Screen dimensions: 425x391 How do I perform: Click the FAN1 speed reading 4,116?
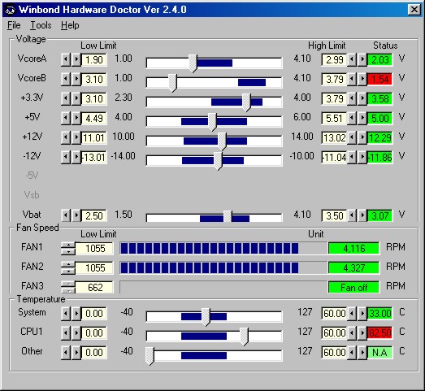click(354, 249)
